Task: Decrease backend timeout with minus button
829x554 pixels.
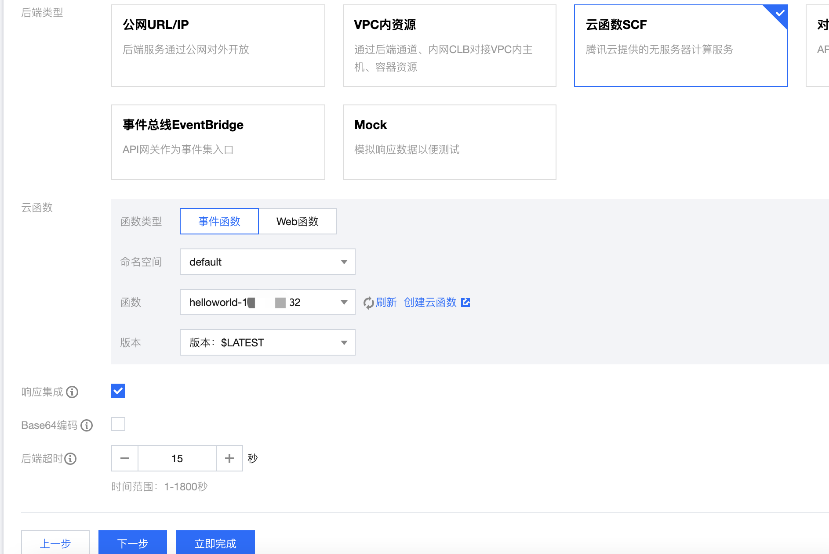Action: pos(125,458)
